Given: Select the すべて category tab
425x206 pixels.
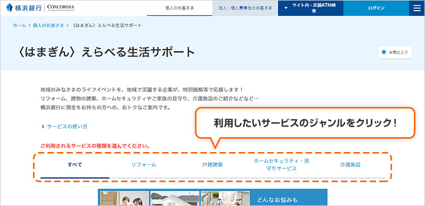Looking at the screenshot, I should click(x=75, y=165).
